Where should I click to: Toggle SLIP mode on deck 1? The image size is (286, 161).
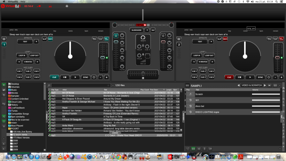(44, 39)
